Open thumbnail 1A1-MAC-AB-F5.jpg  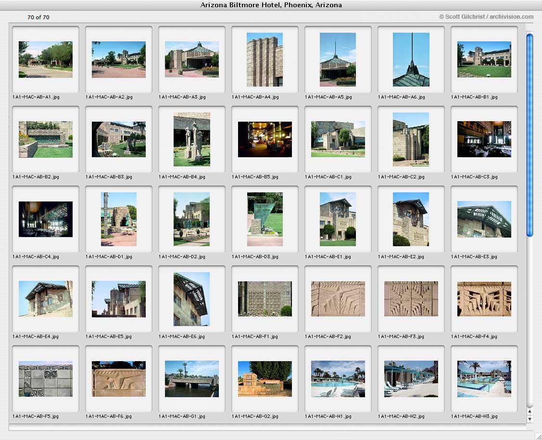click(46, 379)
